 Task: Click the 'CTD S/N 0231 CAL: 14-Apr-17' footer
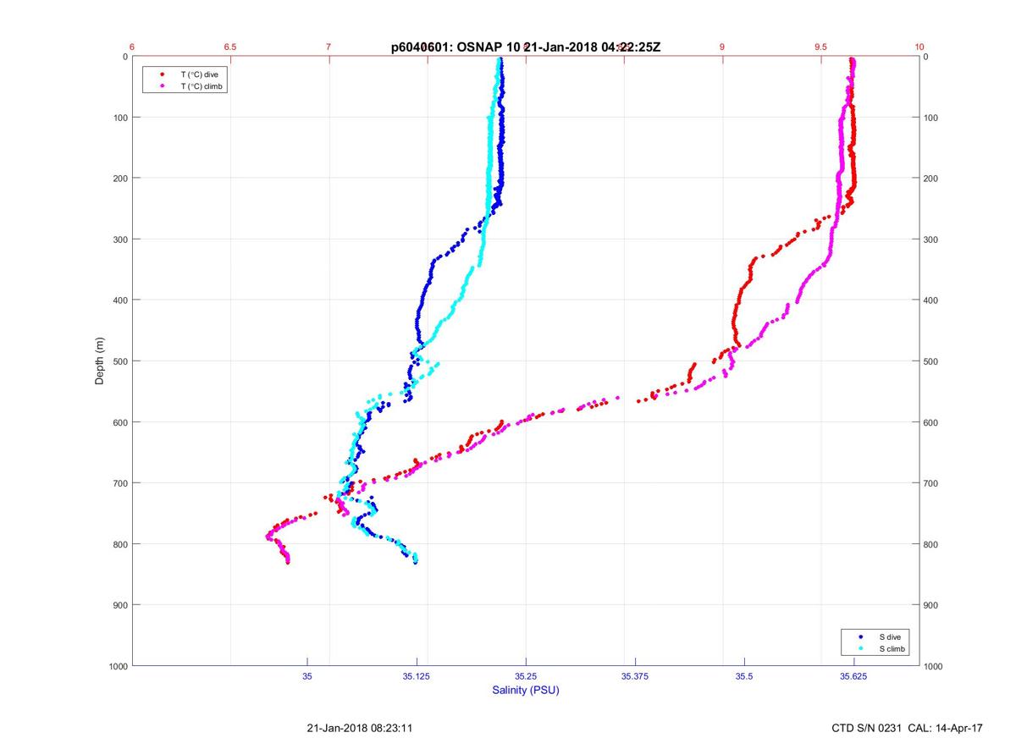908,728
